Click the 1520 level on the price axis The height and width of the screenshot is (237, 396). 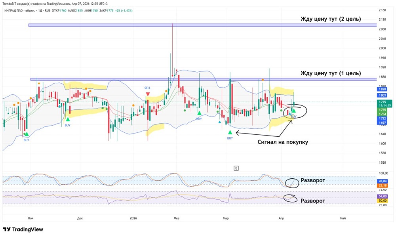click(x=383, y=162)
